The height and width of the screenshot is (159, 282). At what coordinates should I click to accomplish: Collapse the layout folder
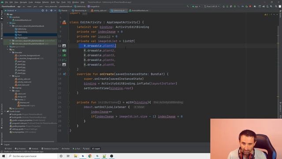tap(11, 76)
